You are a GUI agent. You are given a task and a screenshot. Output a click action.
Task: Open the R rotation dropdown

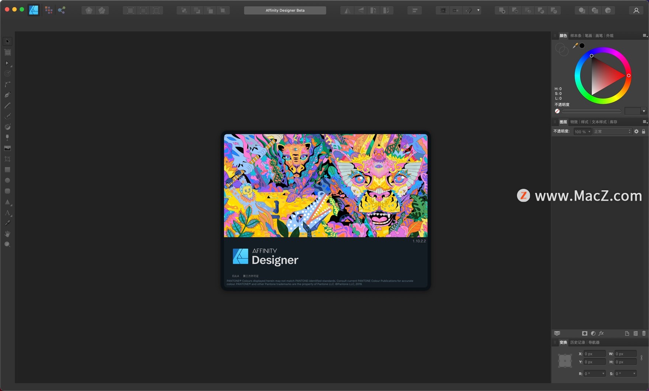[603, 374]
